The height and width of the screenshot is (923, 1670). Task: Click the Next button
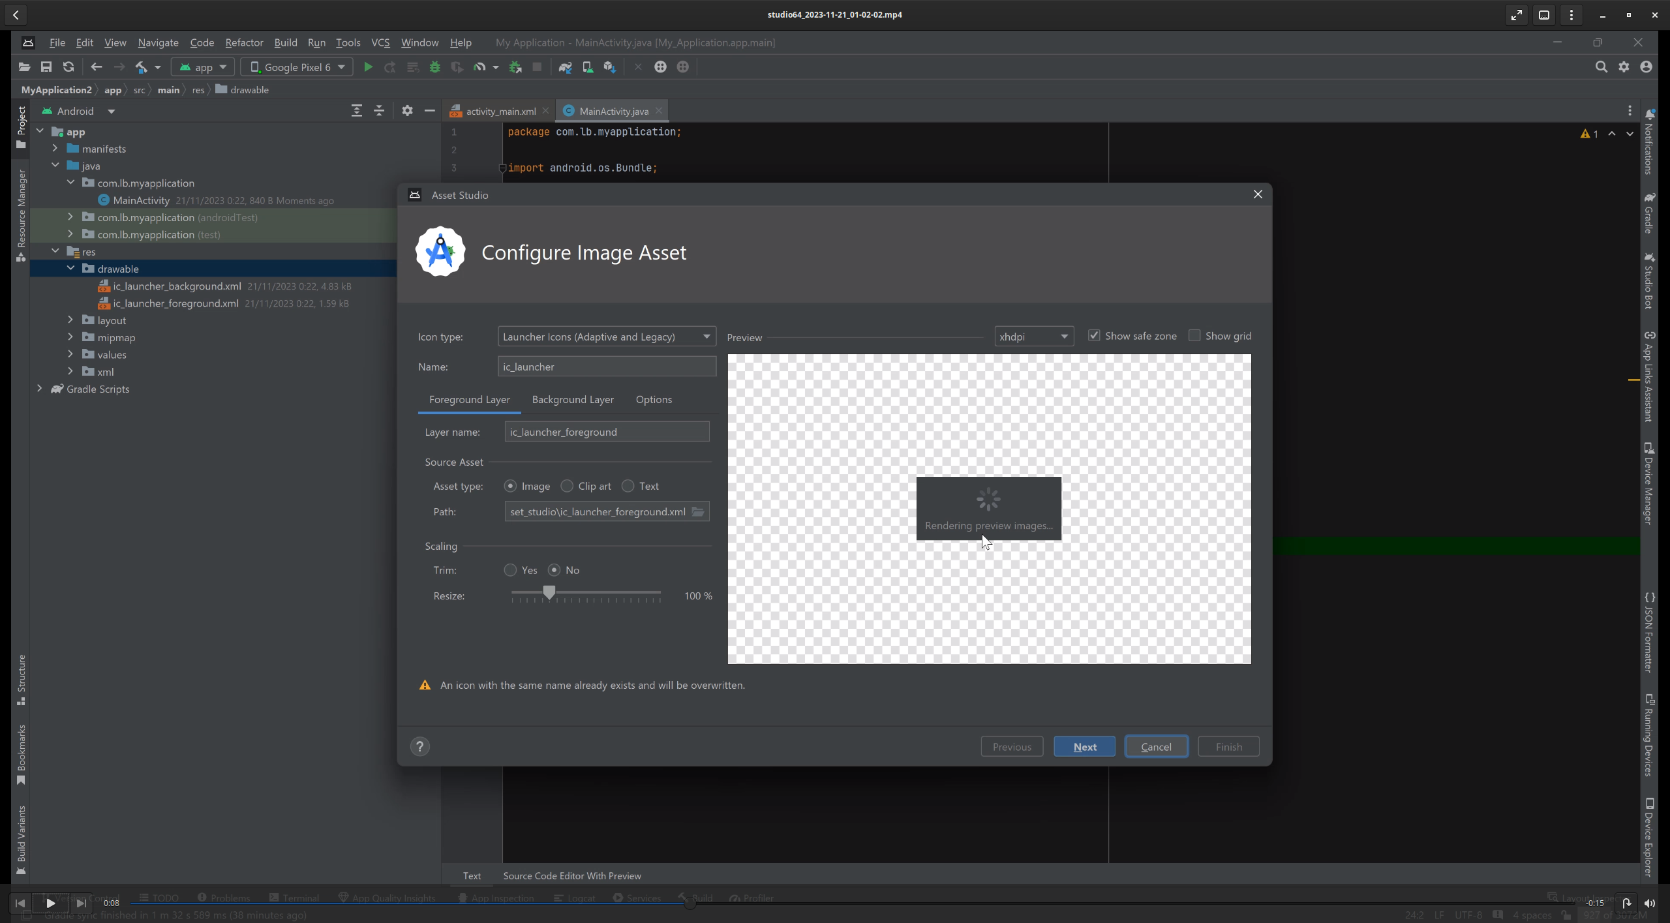[1084, 746]
